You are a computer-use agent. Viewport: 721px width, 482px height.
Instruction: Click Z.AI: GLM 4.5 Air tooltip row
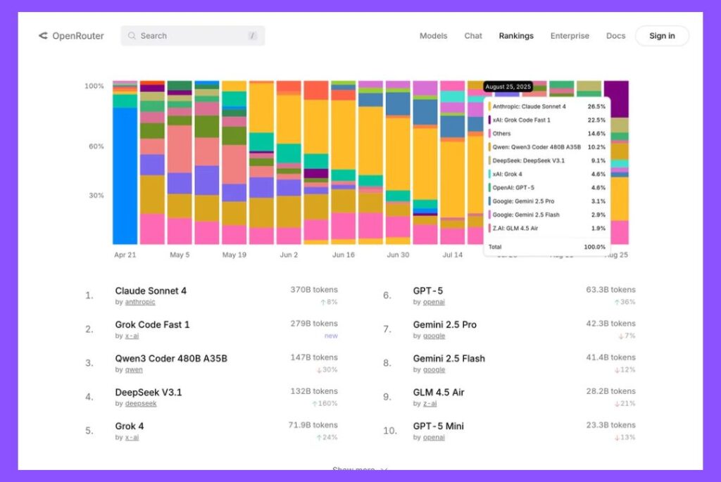546,229
